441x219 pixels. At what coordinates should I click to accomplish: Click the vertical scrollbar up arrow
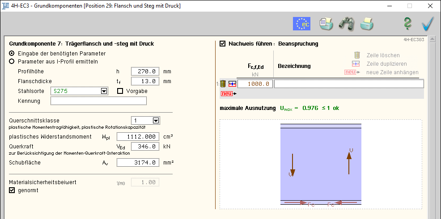tap(432, 40)
